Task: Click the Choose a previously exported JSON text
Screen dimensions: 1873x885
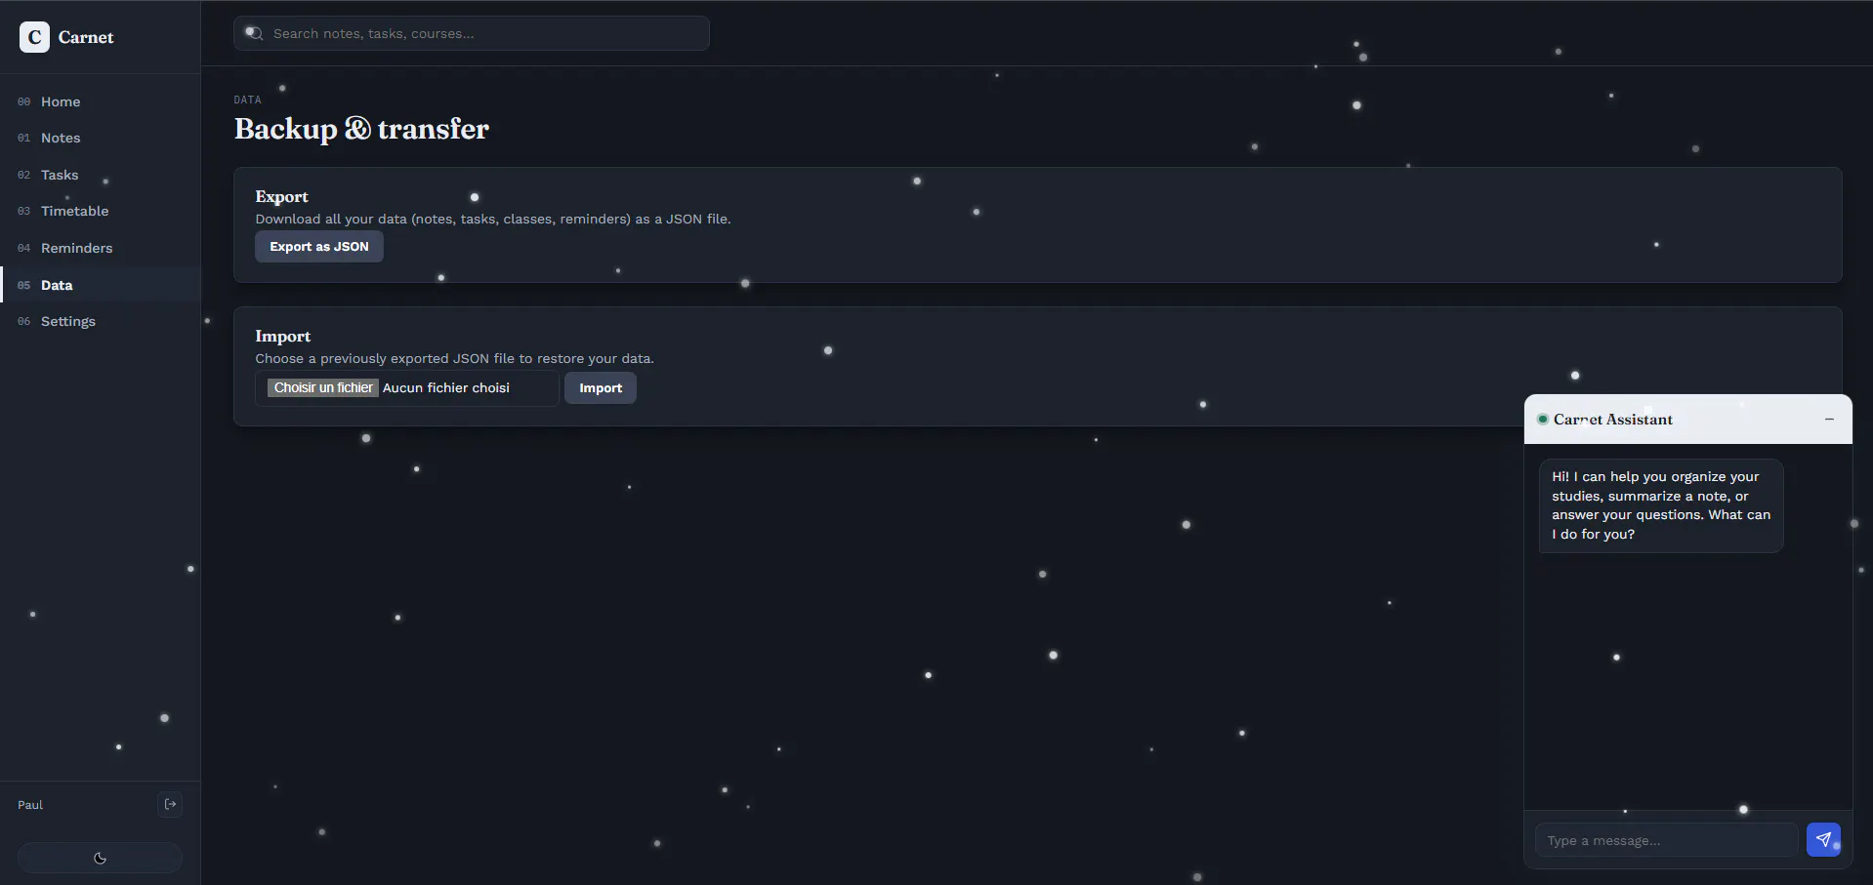Action: pos(455,358)
